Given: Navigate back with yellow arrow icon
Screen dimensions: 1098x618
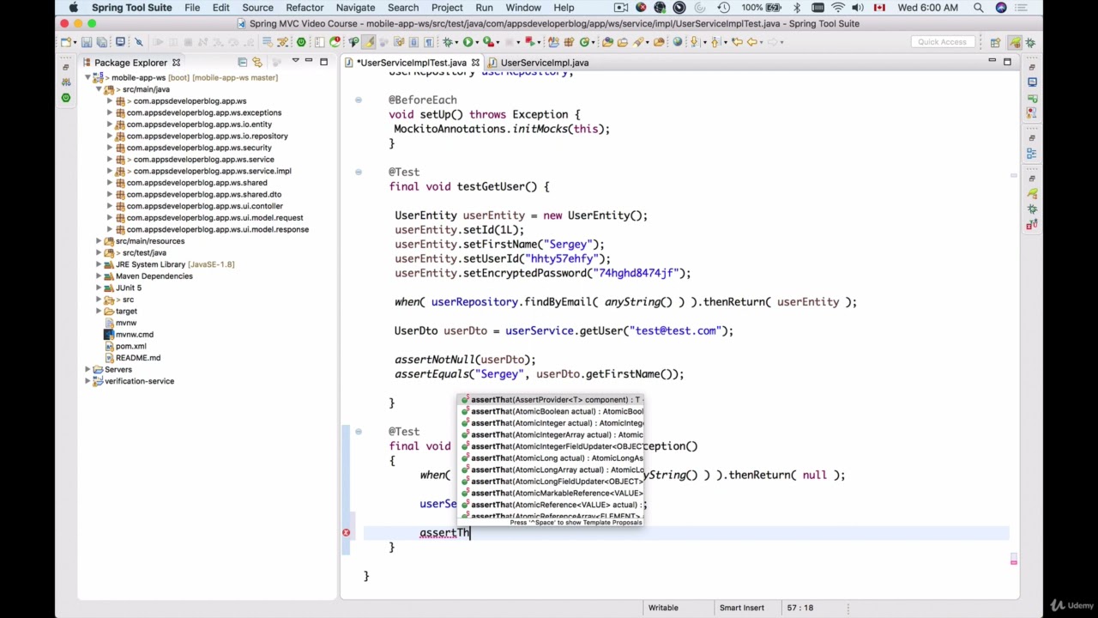Looking at the screenshot, I should (x=752, y=41).
